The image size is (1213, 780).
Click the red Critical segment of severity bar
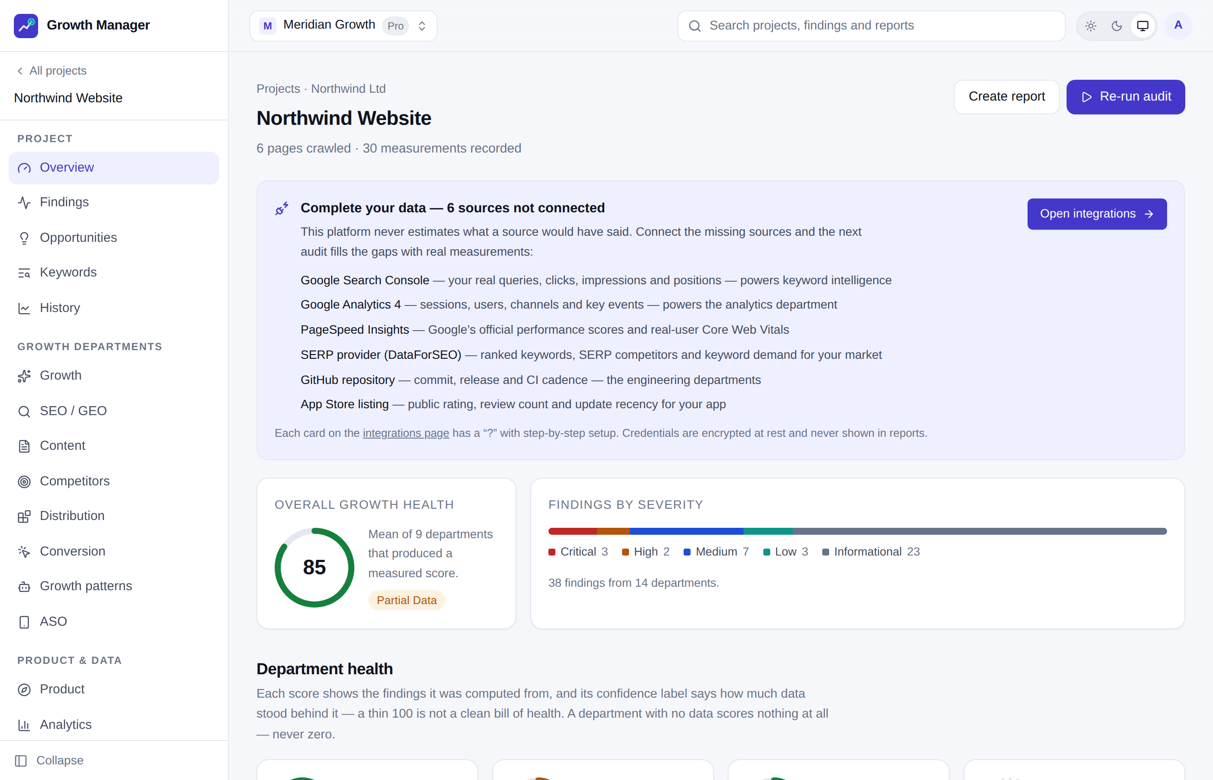(x=573, y=531)
